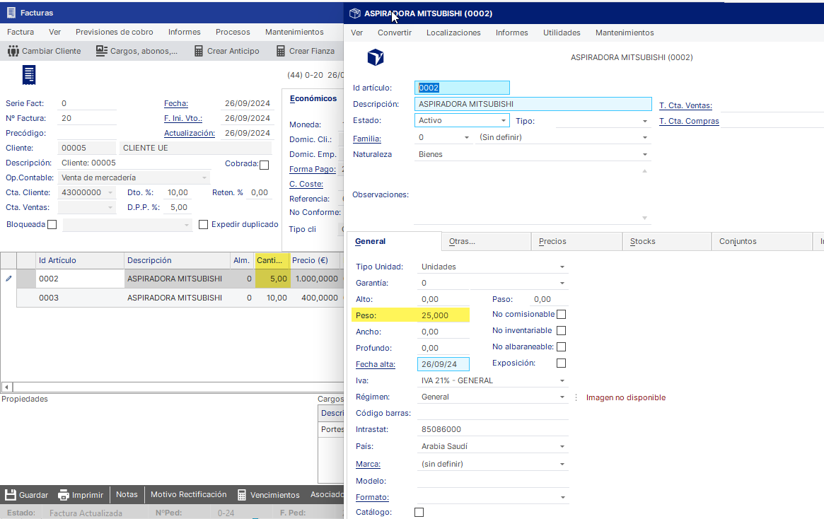The height and width of the screenshot is (519, 824).
Task: Click the Familia link label
Action: point(367,139)
